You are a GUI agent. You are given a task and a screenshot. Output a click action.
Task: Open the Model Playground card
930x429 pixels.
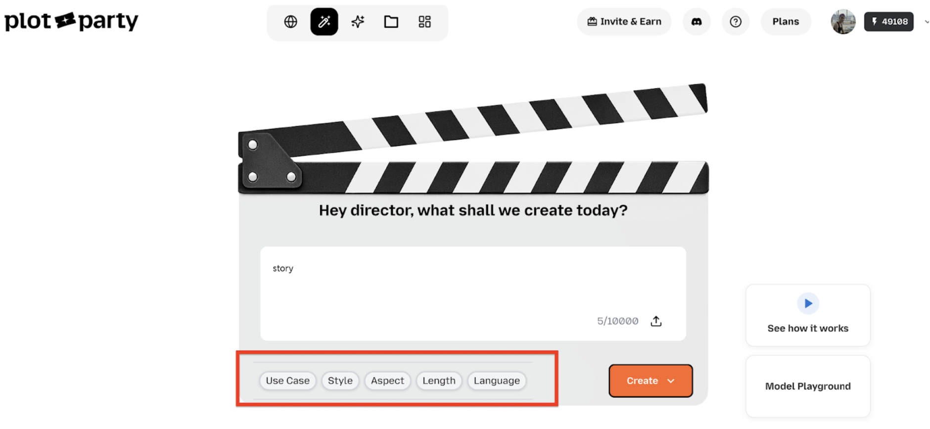coord(808,386)
